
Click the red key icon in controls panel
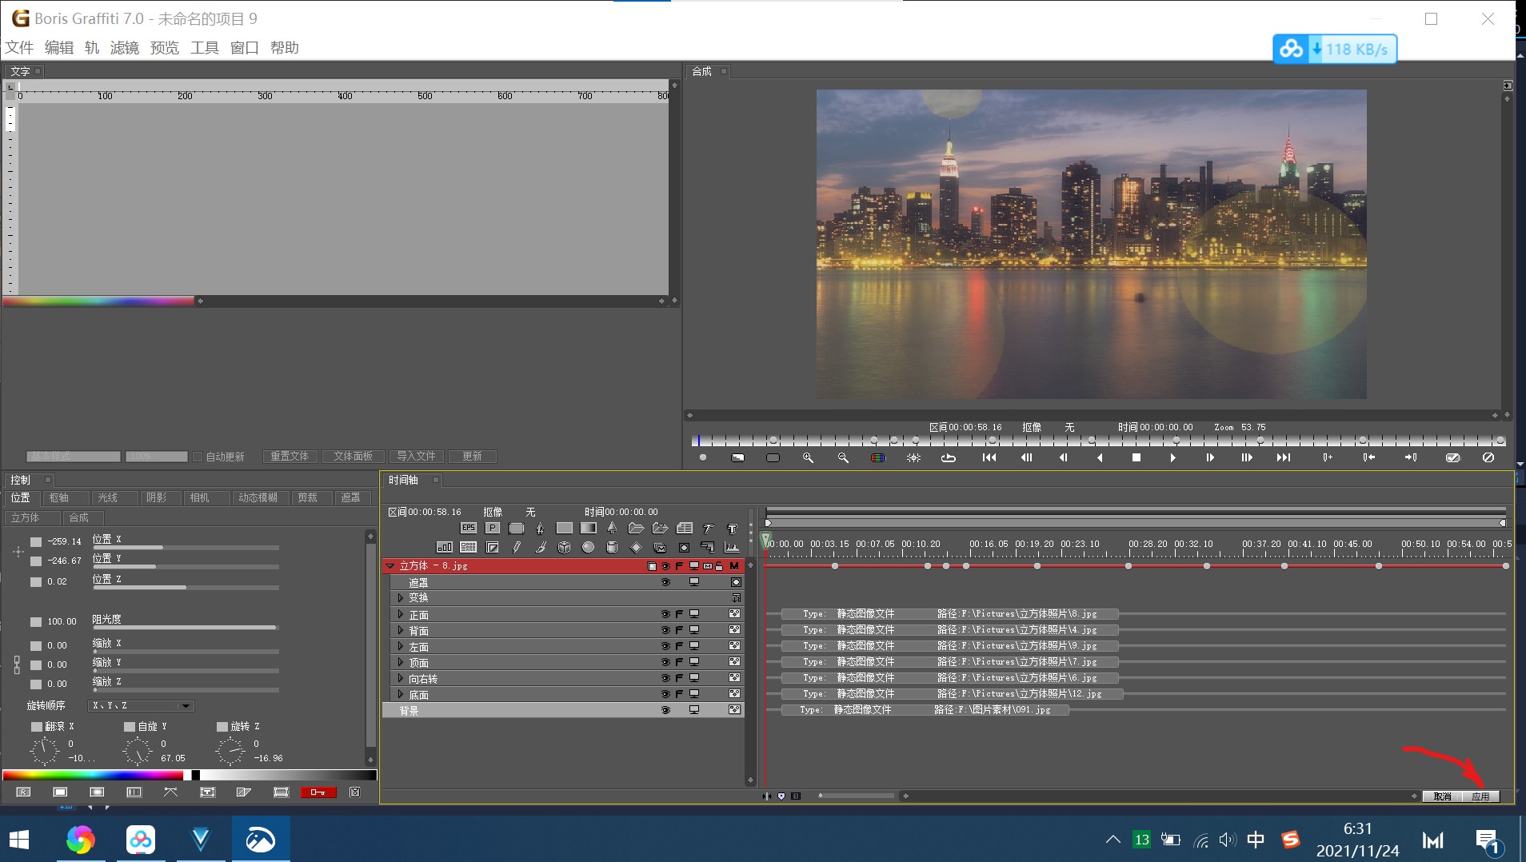318,792
